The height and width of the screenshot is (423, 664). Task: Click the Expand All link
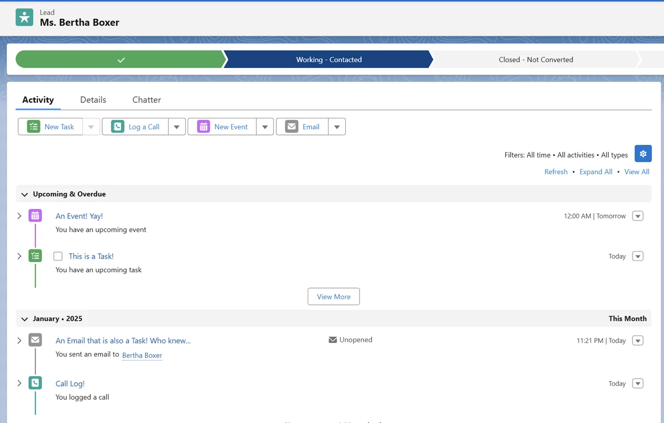click(596, 172)
